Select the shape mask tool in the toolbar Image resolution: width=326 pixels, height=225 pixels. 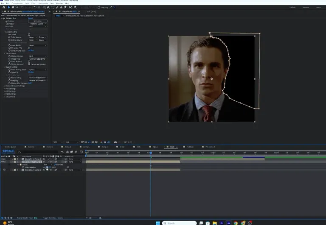[44, 7]
